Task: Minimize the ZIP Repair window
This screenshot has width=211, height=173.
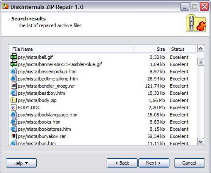Action: point(185,7)
